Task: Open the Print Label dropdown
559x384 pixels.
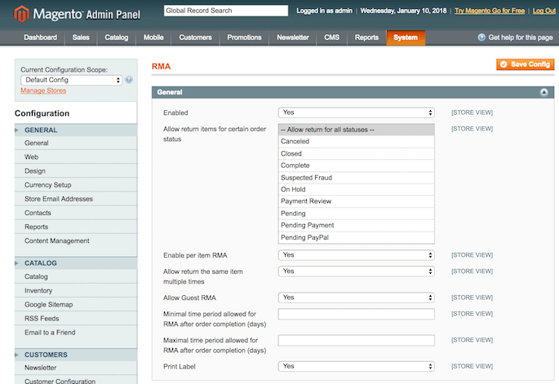Action: tap(356, 366)
